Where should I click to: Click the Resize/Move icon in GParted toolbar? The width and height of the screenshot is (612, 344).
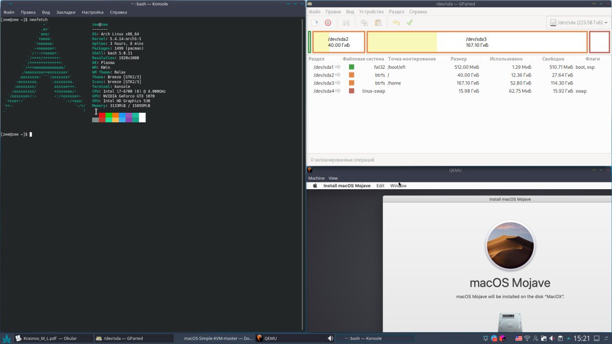click(346, 22)
